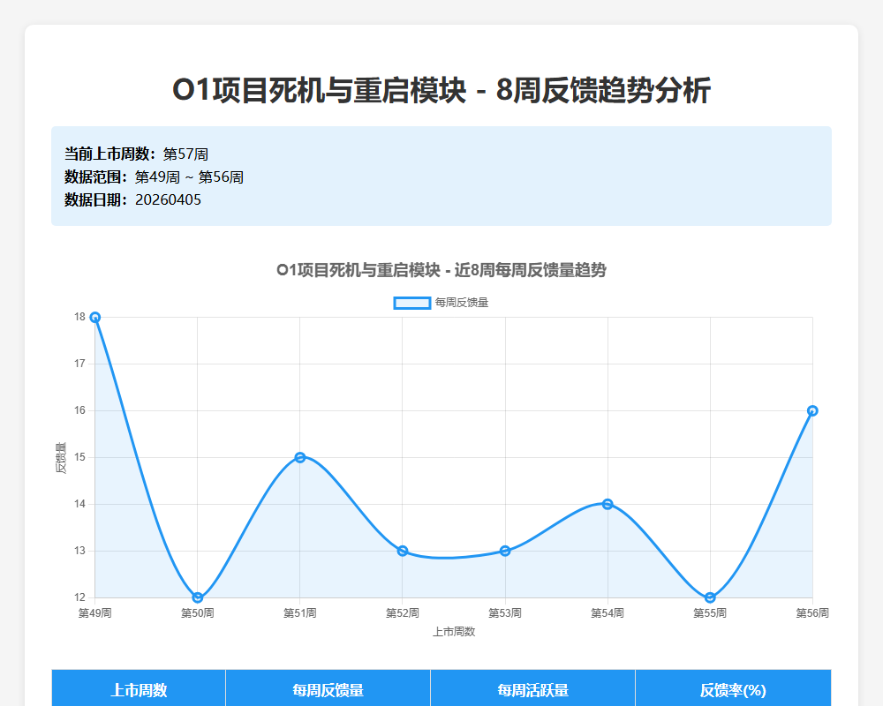Image resolution: width=883 pixels, height=706 pixels.
Task: Toggle the 每周反馈量 legend item
Action: pos(441,303)
